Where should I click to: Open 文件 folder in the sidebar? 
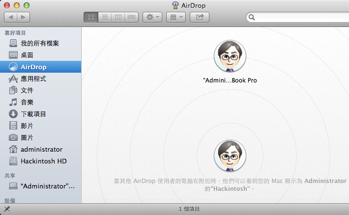[40, 90]
